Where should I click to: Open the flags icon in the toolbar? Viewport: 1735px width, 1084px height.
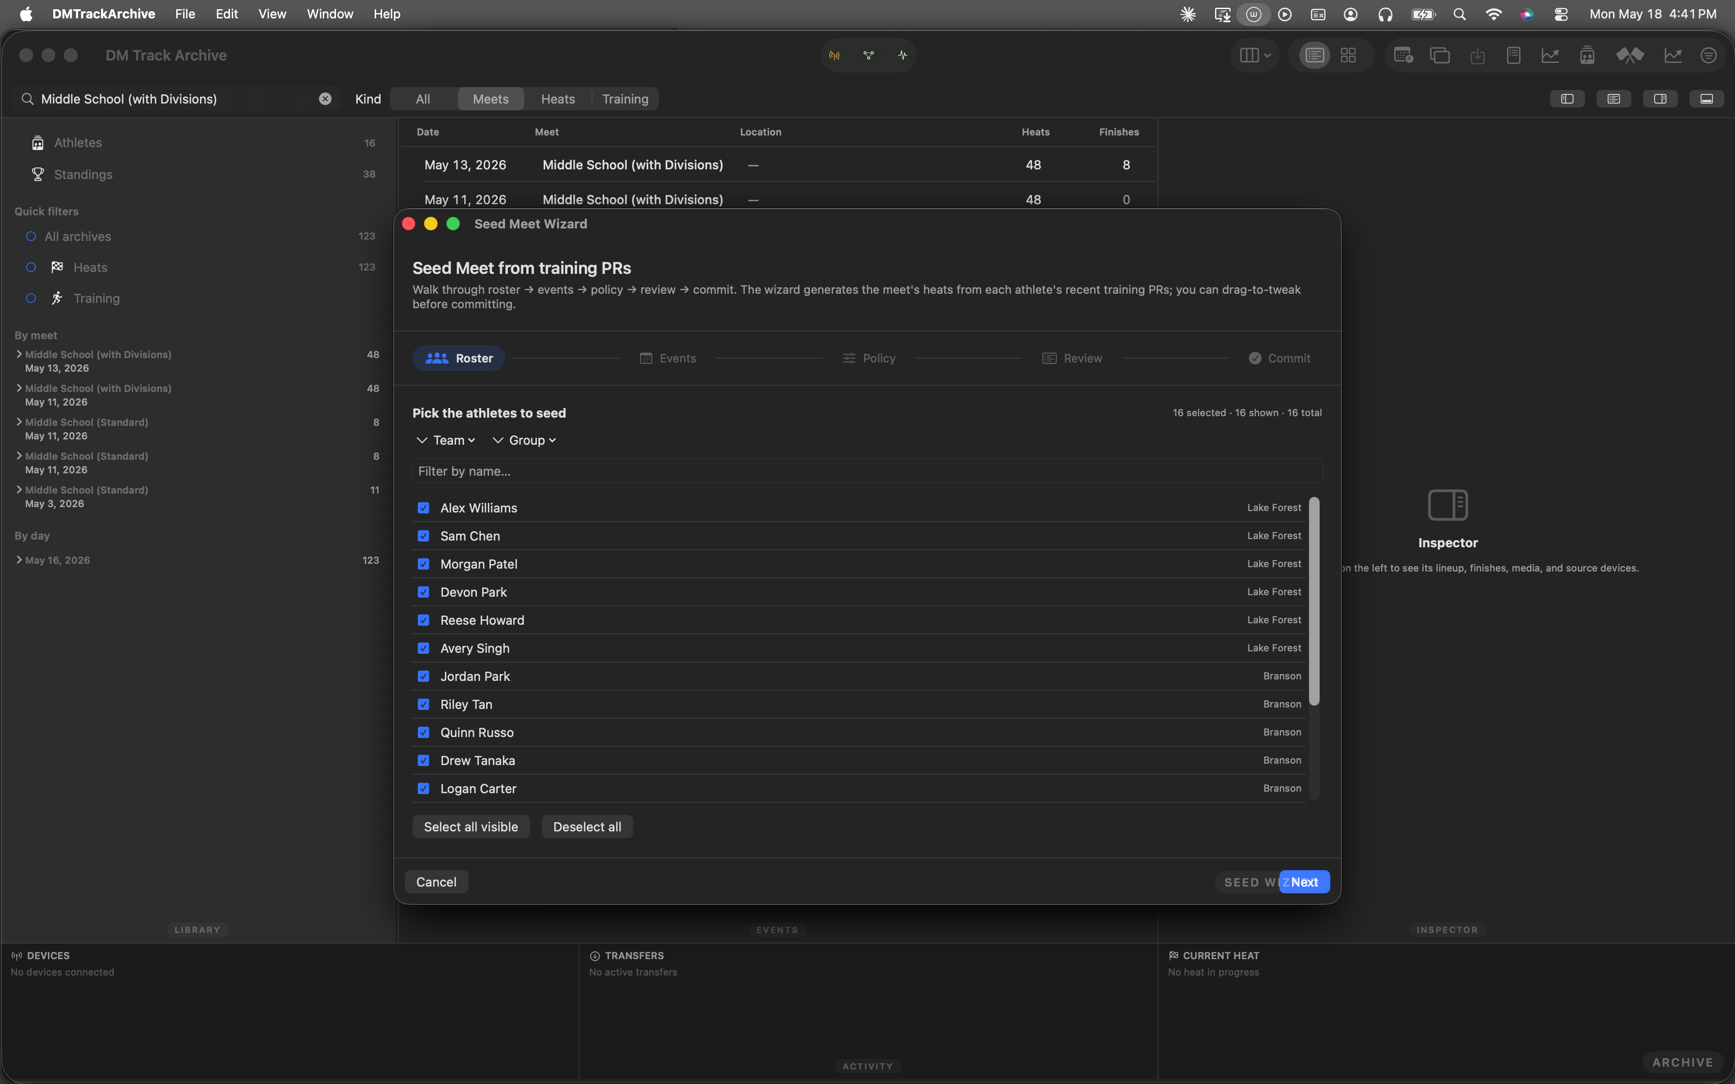coord(1629,55)
